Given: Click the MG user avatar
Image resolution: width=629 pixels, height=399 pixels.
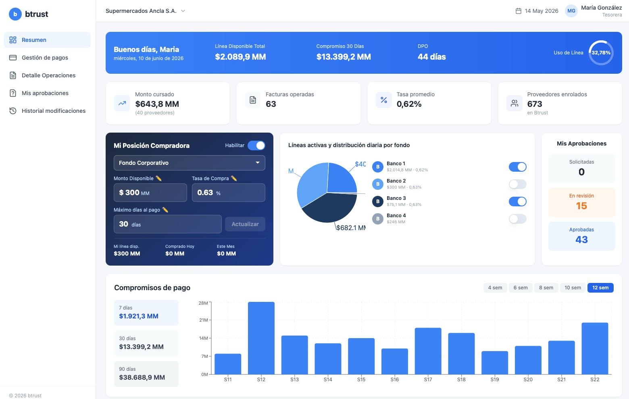Looking at the screenshot, I should pos(571,11).
